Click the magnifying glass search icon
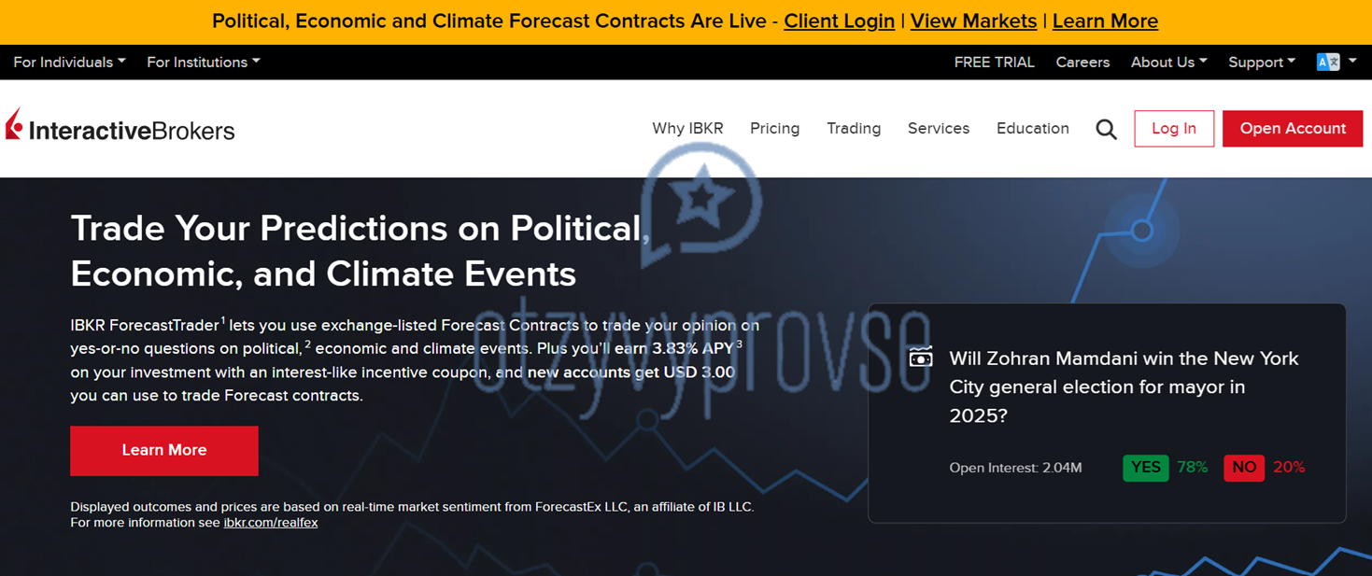This screenshot has width=1372, height=576. coord(1106,129)
